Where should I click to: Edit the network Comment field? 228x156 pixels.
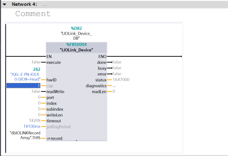(33, 14)
